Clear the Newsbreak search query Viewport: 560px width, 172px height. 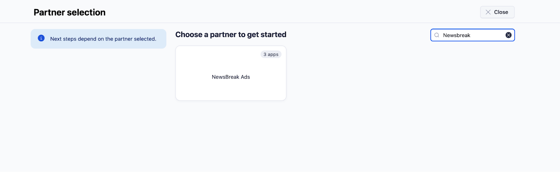(x=509, y=35)
